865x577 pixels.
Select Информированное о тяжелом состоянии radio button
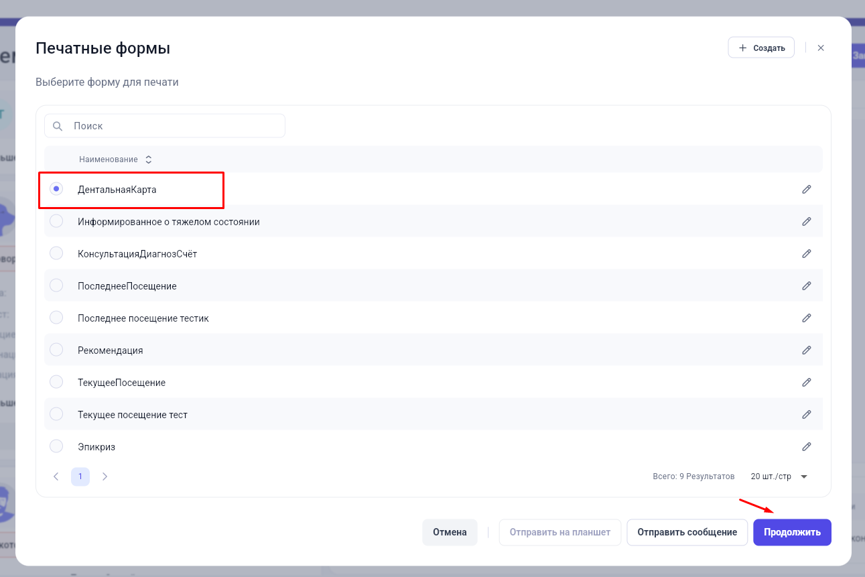[56, 222]
